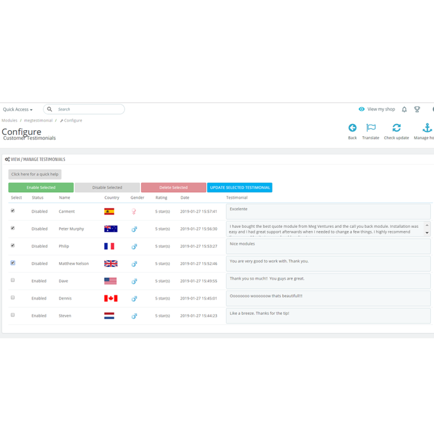The image size is (434, 434).
Task: Open the Translate flag icon
Action: tap(371, 128)
